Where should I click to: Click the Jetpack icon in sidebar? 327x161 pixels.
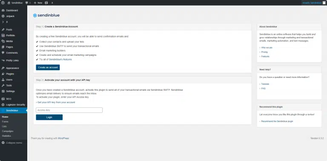click(x=3, y=16)
